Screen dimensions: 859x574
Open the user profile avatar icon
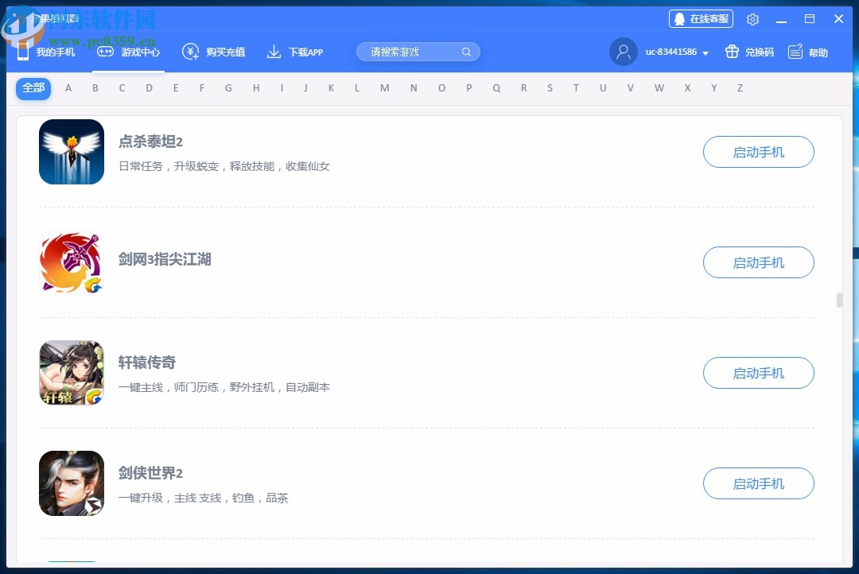click(624, 52)
